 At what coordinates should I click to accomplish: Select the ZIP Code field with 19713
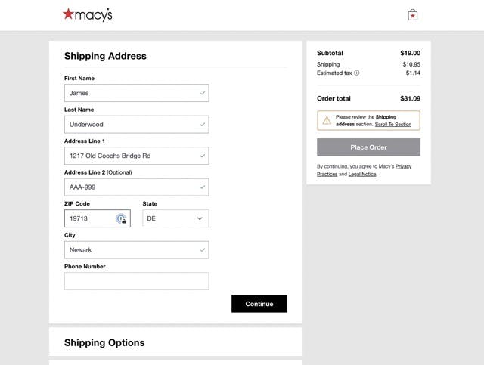[x=98, y=218]
